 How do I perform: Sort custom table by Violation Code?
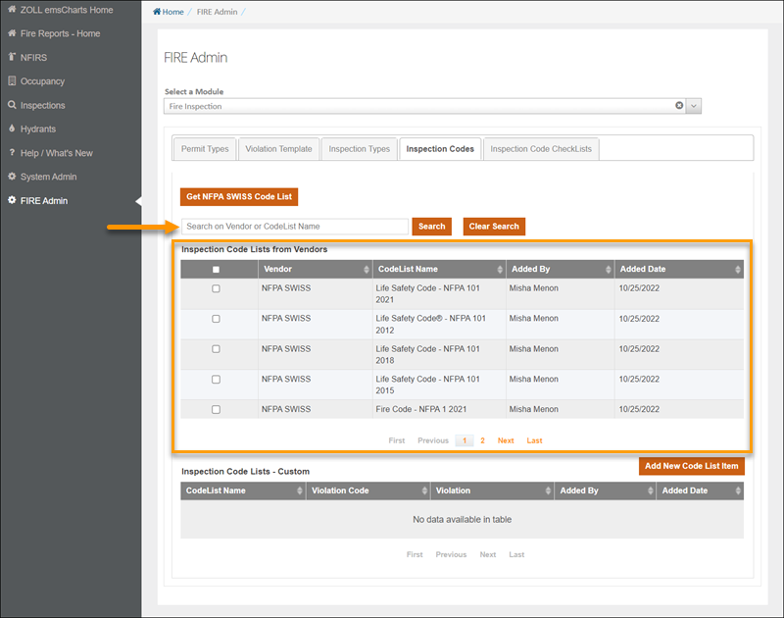(x=424, y=490)
